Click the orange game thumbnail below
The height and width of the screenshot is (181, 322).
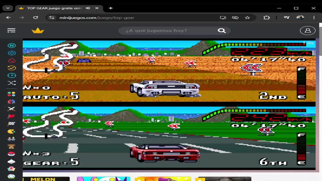click(x=163, y=179)
